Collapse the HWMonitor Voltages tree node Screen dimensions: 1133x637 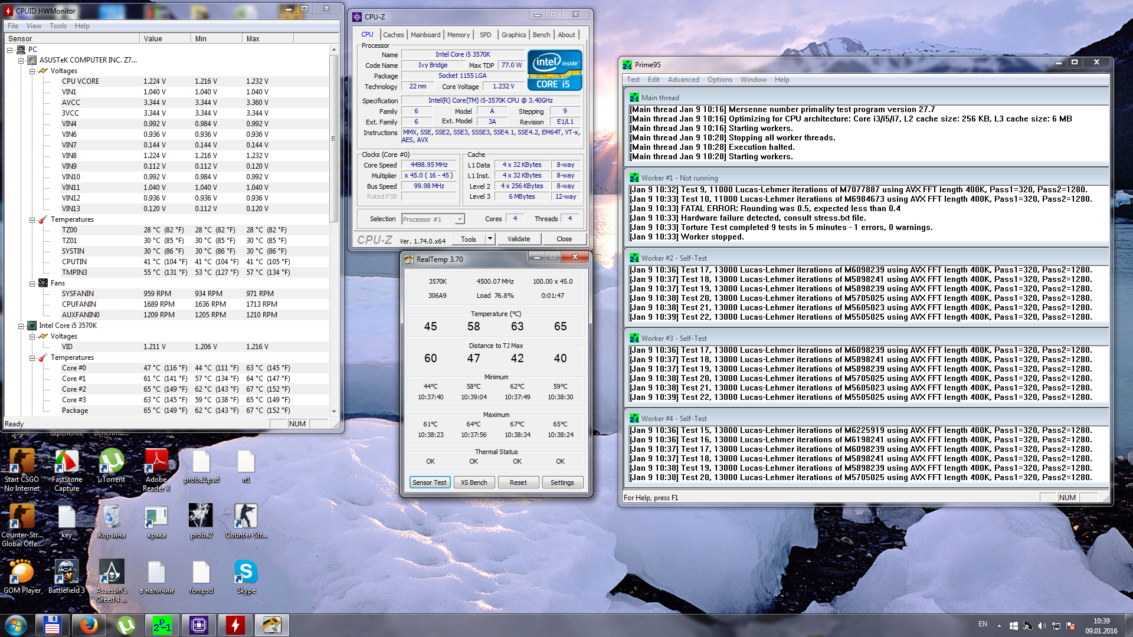point(32,71)
